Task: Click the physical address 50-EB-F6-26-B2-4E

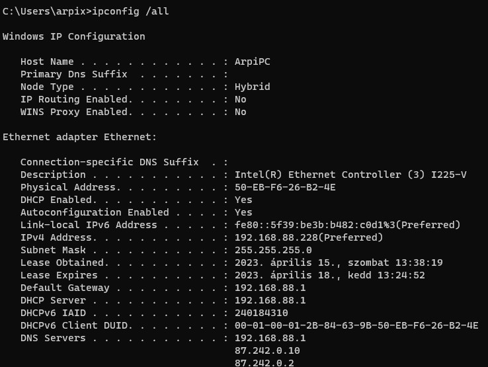Action: [x=285, y=187]
